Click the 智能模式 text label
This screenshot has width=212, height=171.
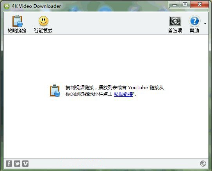coord(43,31)
